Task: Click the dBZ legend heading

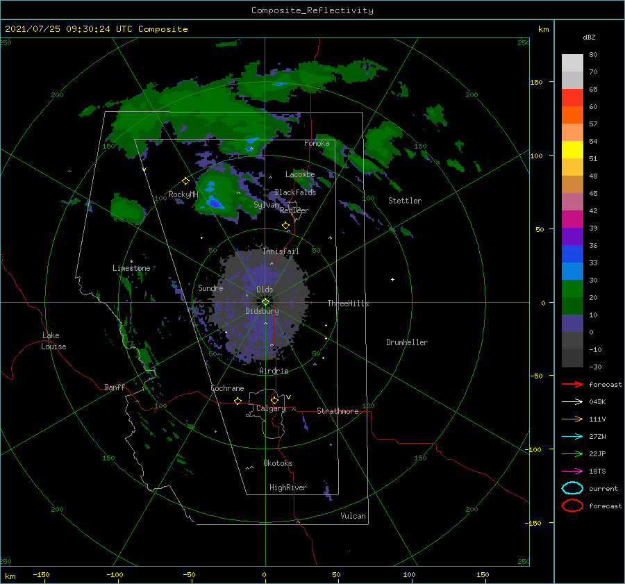Action: (589, 37)
